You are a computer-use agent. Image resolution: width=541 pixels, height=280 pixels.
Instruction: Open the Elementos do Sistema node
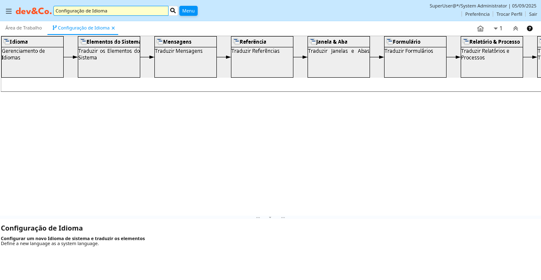click(x=109, y=56)
